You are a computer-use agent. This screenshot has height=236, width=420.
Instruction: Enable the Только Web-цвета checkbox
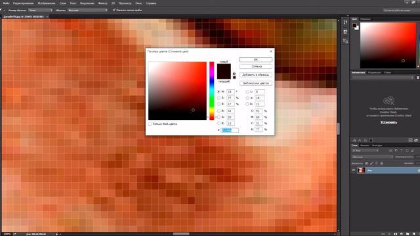pyautogui.click(x=150, y=124)
